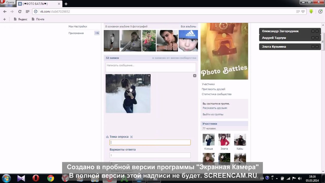Image resolution: width=325 pixels, height=183 pixels.
Task: Minimize the Олександр Загороднюк chat tab
Action: tap(313, 31)
